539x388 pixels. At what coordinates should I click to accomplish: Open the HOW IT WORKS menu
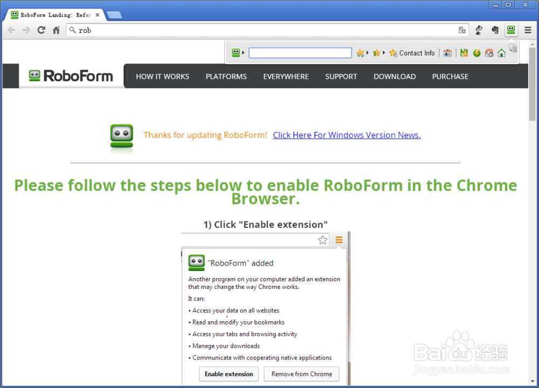click(x=163, y=77)
